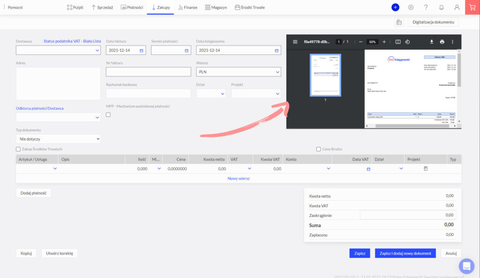This screenshot has height=278, width=480.
Task: Click PDF viewer horizontal scrollbar
Action: coord(412,126)
